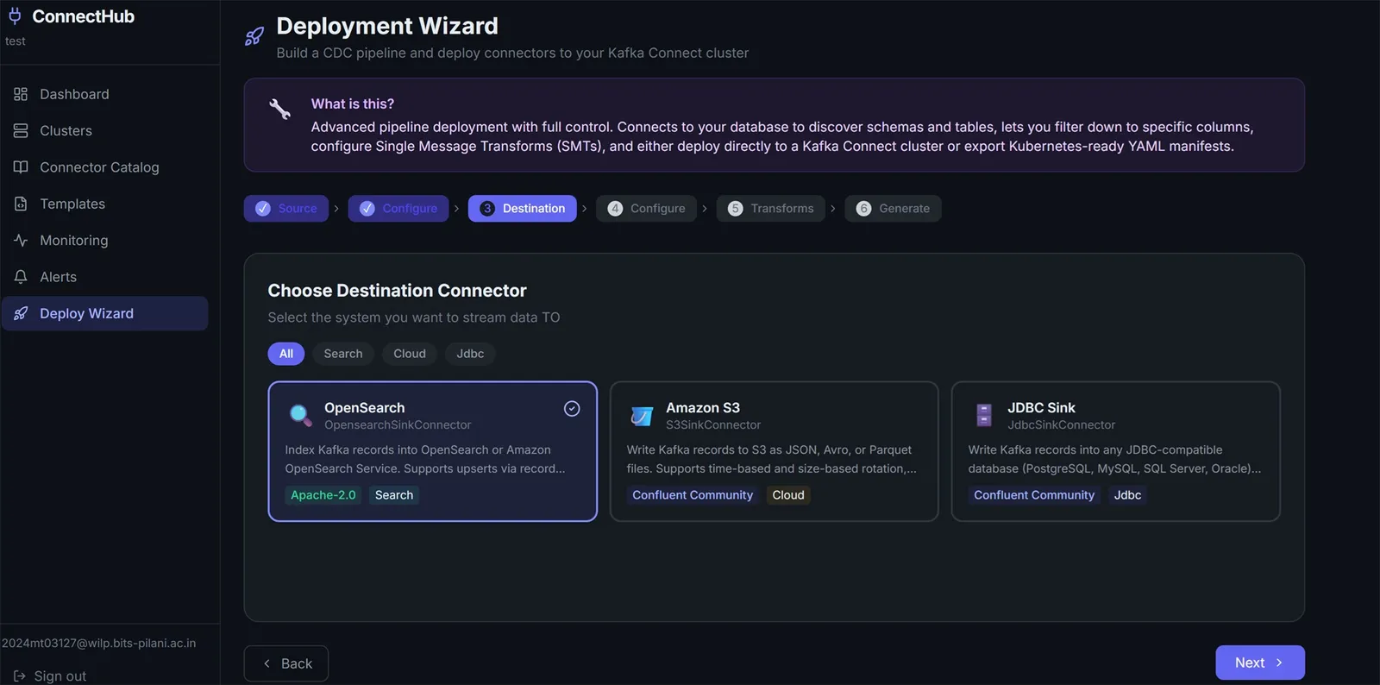Click the checkmark icon on first Configure step
1380x685 pixels.
coord(367,209)
